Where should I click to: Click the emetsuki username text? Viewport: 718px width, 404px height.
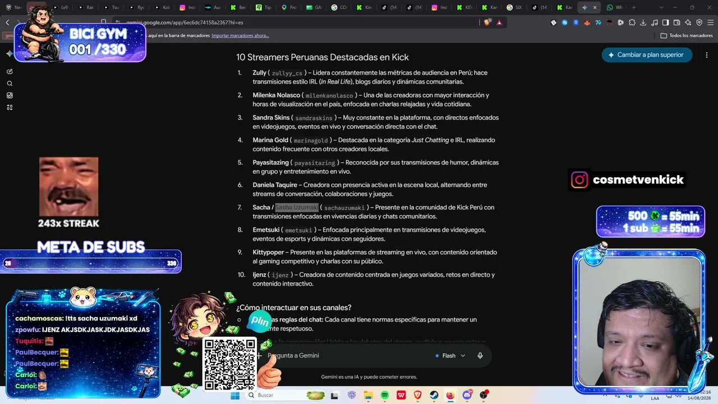pyautogui.click(x=298, y=230)
